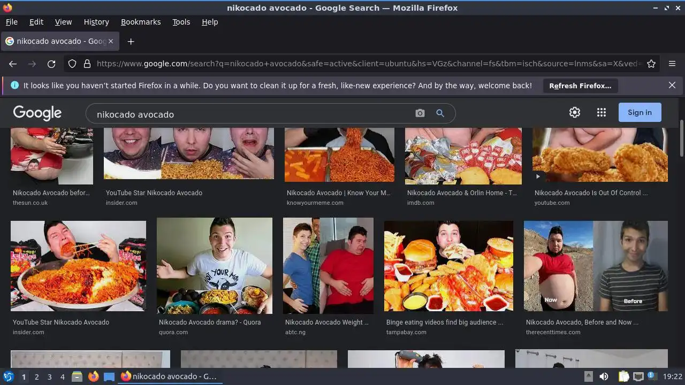Image resolution: width=685 pixels, height=385 pixels.
Task: Submit search with magnifying glass icon
Action: [x=440, y=113]
